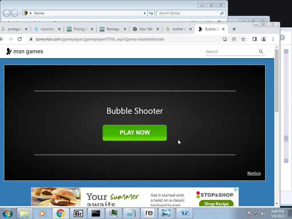This screenshot has width=292, height=219.
Task: Share this page using the share icon
Action: click(234, 39)
